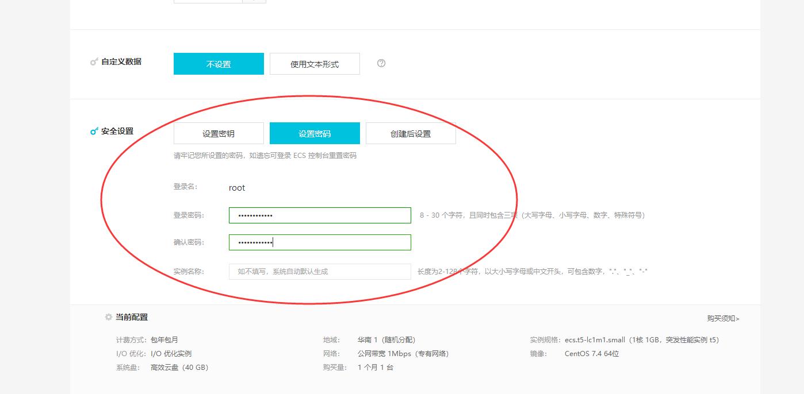Choose 创建后设置 security option
804x394 pixels.
click(x=411, y=133)
